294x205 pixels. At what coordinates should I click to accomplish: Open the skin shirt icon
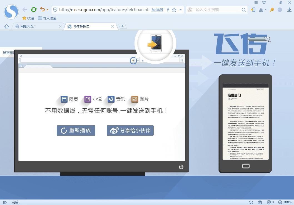tap(264, 3)
